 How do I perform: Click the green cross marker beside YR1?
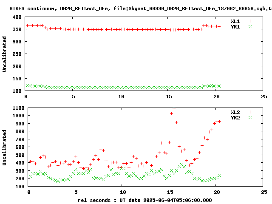pos(250,26)
